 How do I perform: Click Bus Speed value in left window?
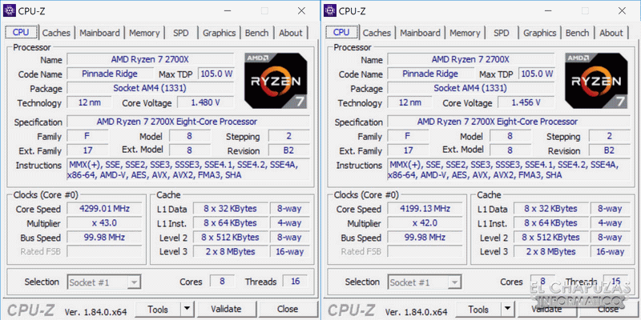(104, 237)
